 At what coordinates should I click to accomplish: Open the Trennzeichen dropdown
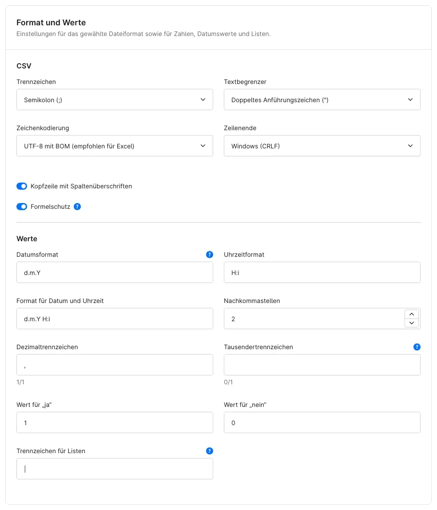point(115,100)
